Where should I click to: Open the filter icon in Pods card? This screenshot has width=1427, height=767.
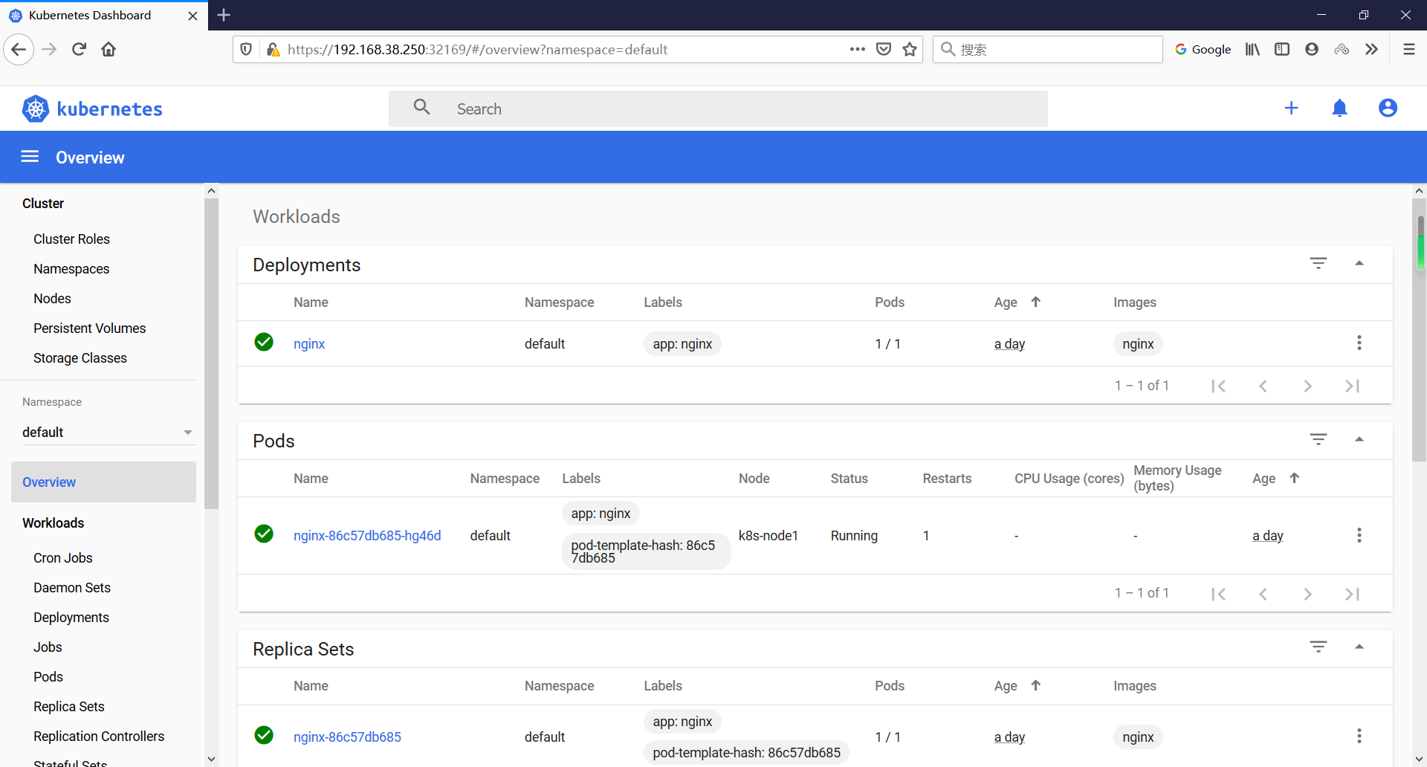[x=1318, y=439]
